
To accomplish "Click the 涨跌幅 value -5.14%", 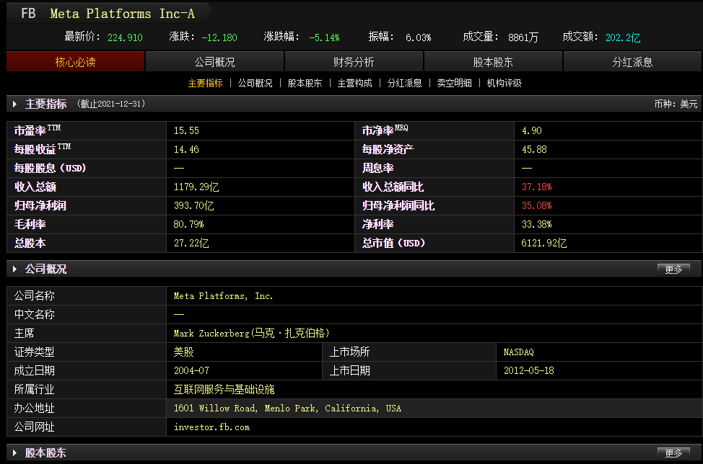I will 324,37.
